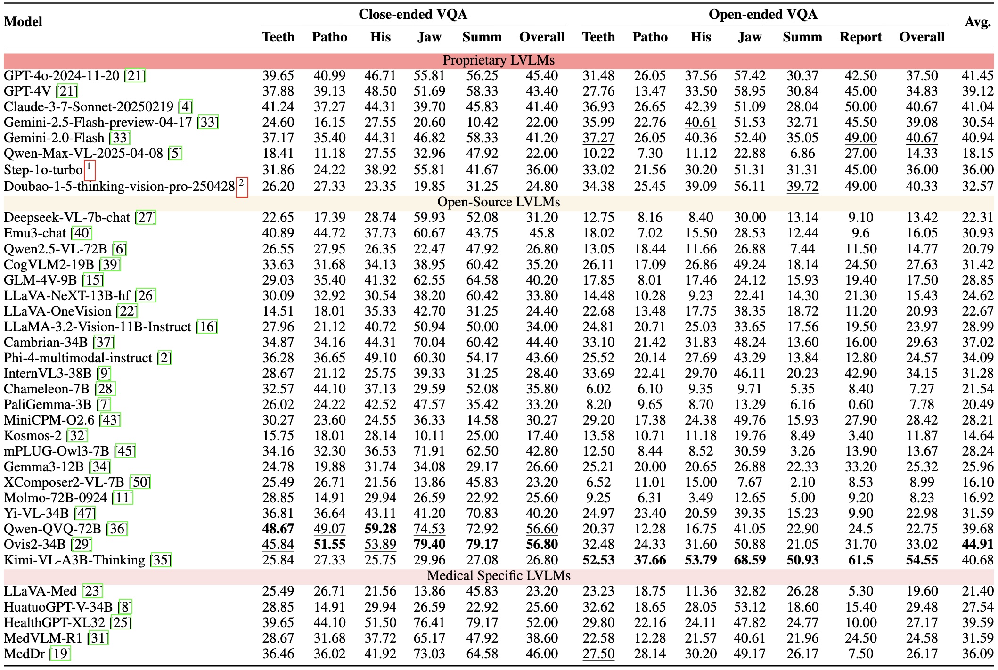The width and height of the screenshot is (998, 670).
Task: Click citation 4 beside Claude-3-7-Sonnet-20250219
Action: [186, 107]
